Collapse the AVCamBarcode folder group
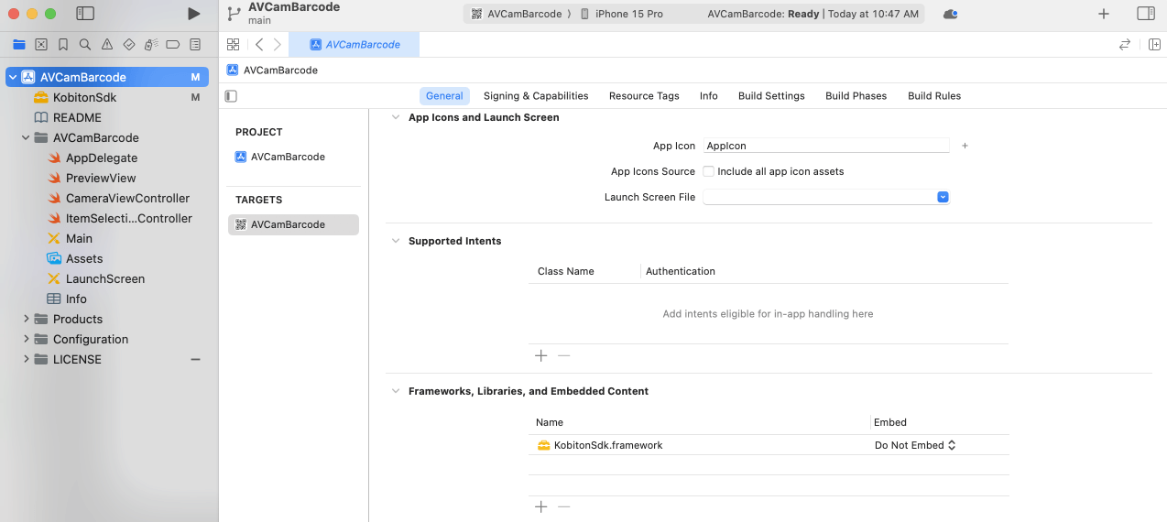Viewport: 1167px width, 522px height. point(26,137)
